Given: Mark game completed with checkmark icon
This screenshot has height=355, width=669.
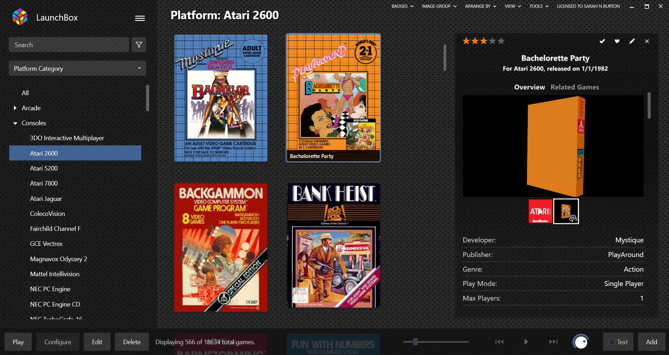Looking at the screenshot, I should tap(602, 41).
